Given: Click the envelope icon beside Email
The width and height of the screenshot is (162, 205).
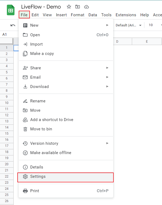Looking at the screenshot, I should (x=25, y=77).
